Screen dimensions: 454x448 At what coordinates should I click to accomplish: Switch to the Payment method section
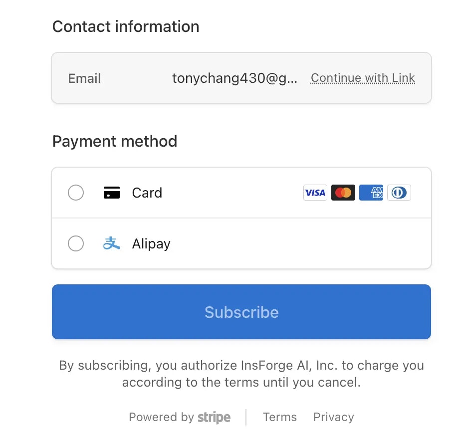click(115, 141)
